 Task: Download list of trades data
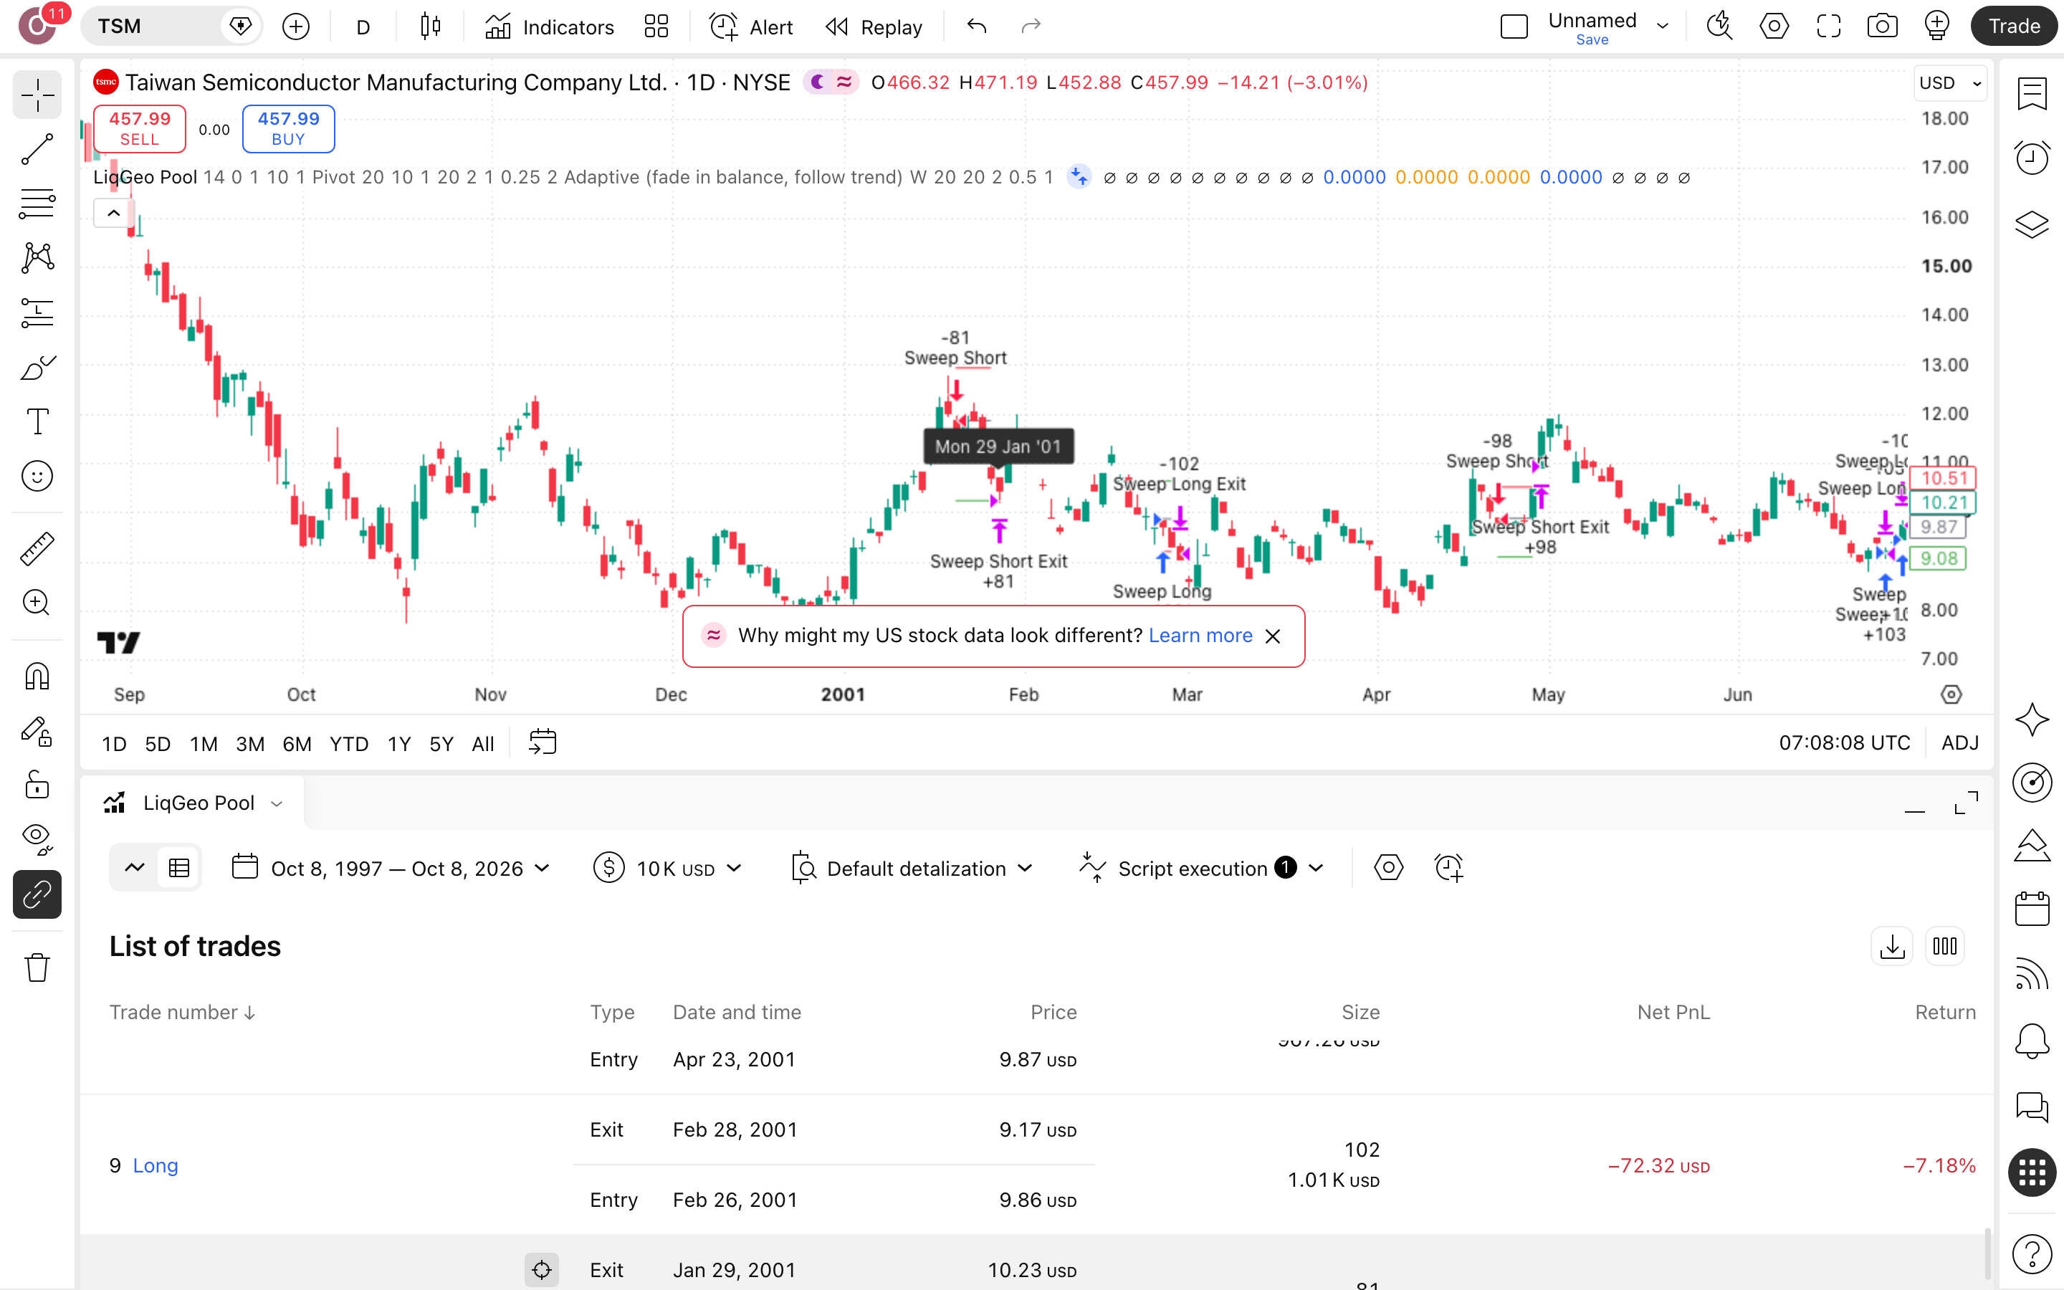click(1892, 946)
